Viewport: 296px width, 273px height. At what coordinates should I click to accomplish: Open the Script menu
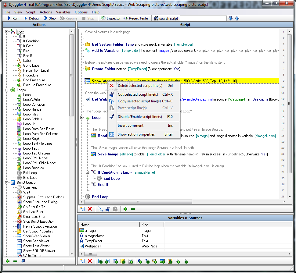(x=31, y=12)
